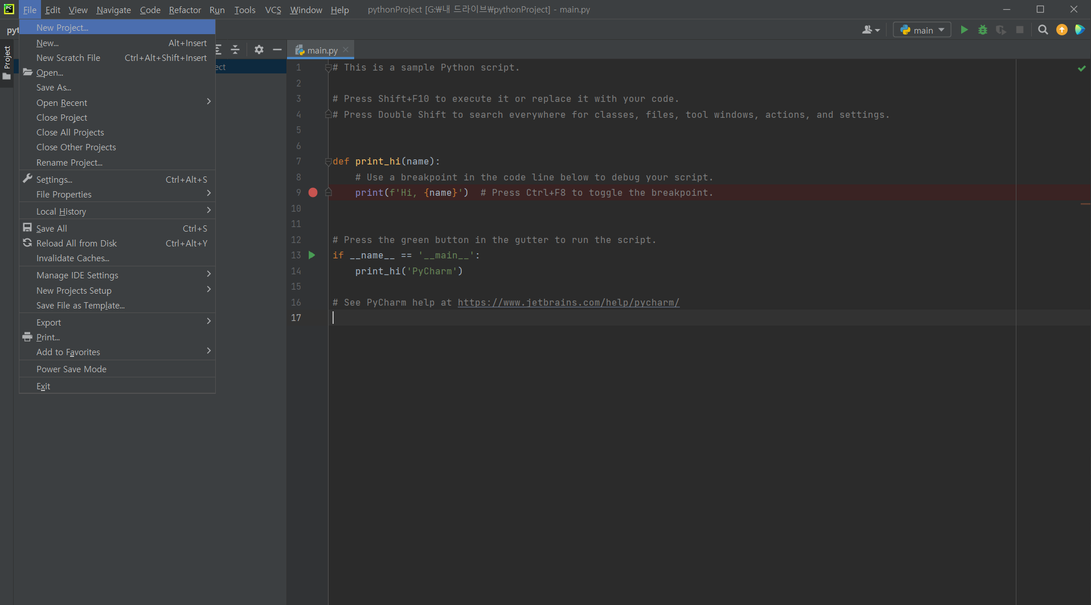Image resolution: width=1091 pixels, height=605 pixels.
Task: Start debugging with the bug icon
Action: pyautogui.click(x=983, y=30)
